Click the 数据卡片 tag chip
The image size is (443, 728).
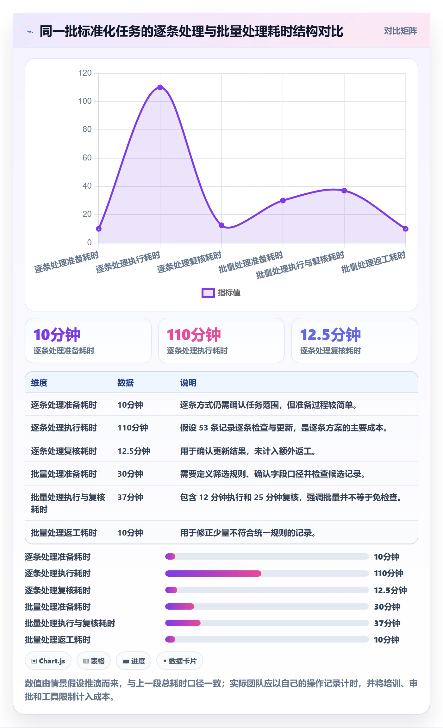coord(180,661)
